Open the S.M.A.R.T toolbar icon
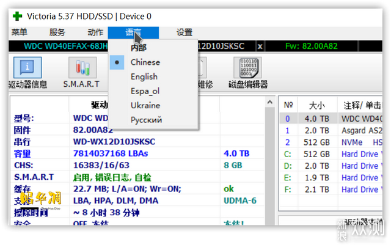 coord(81,73)
